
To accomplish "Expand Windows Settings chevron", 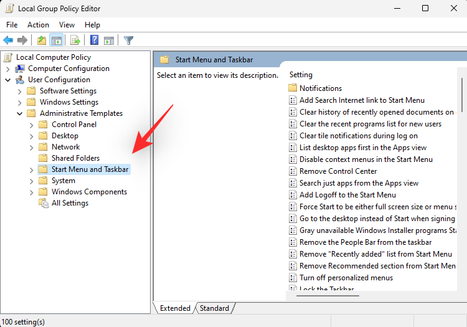I will pos(20,103).
